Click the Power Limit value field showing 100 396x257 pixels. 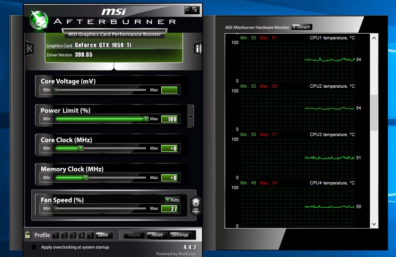coord(169,119)
